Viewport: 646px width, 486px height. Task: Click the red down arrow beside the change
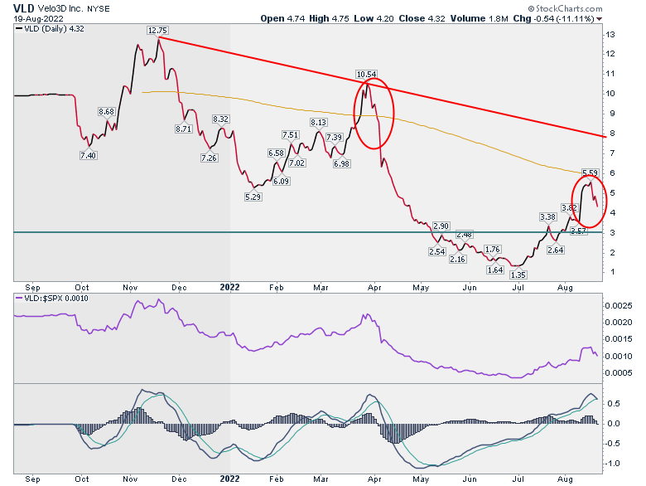[x=599, y=19]
